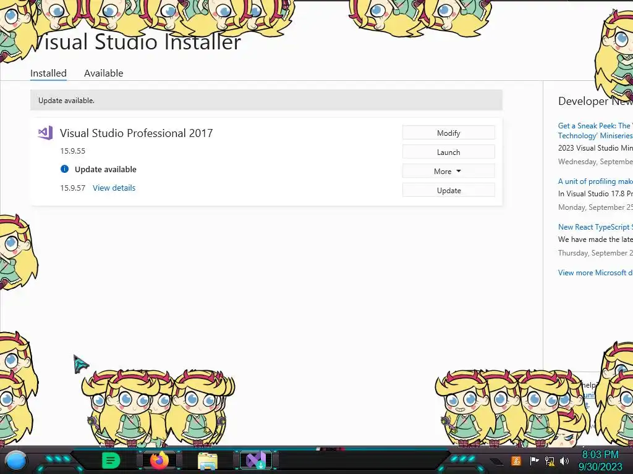Click version text 15.9.57
633x474 pixels.
[x=73, y=188]
